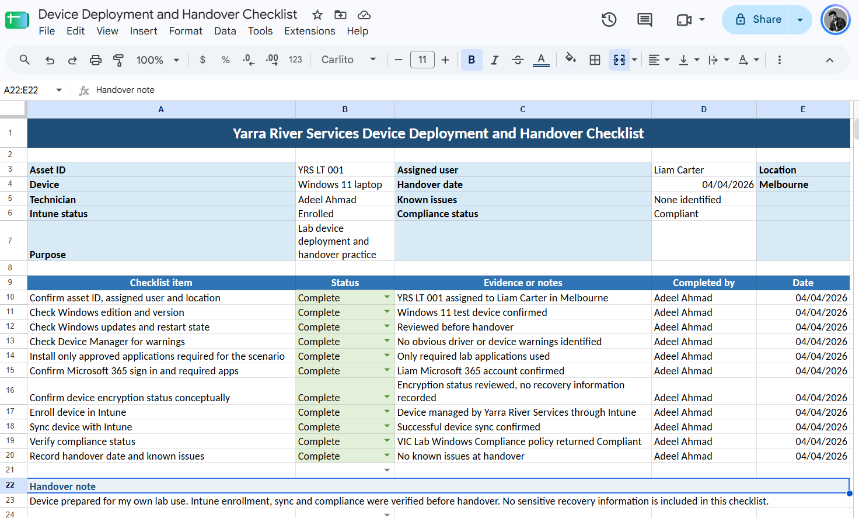Viewport: 859px width, 518px height.
Task: Redo the last action
Action: [72, 60]
